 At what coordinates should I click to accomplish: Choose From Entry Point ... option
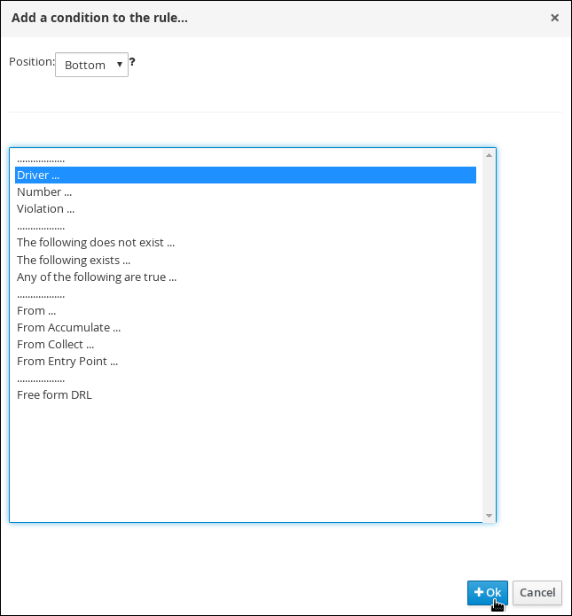(x=67, y=362)
